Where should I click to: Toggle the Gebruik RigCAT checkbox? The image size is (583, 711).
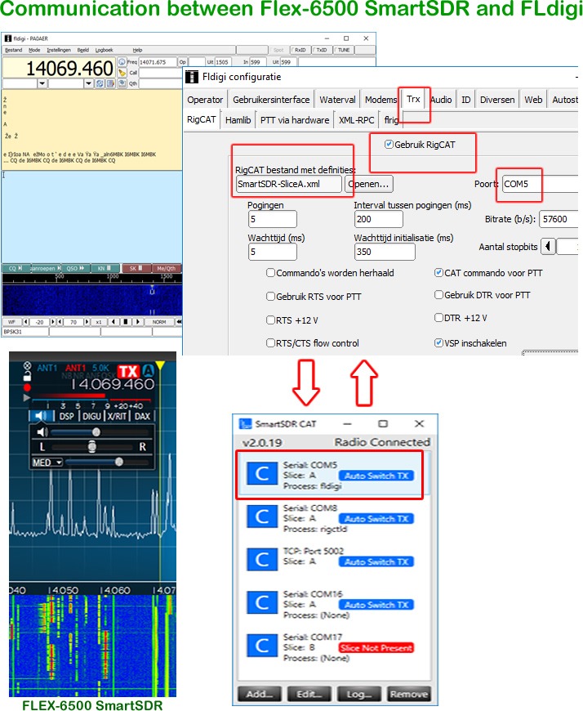click(x=389, y=145)
